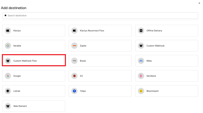This screenshot has width=203, height=113.
Task: Click the Google G logo icon
Action: 8,76
